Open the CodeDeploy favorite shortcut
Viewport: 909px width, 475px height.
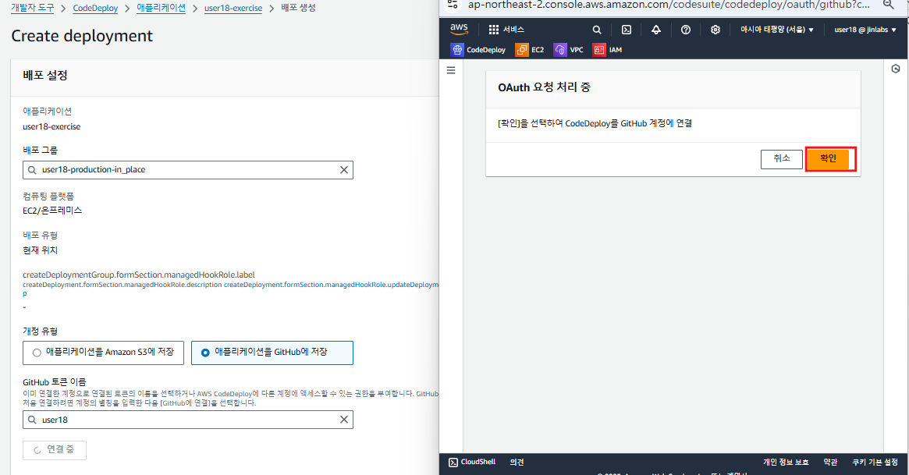click(478, 50)
